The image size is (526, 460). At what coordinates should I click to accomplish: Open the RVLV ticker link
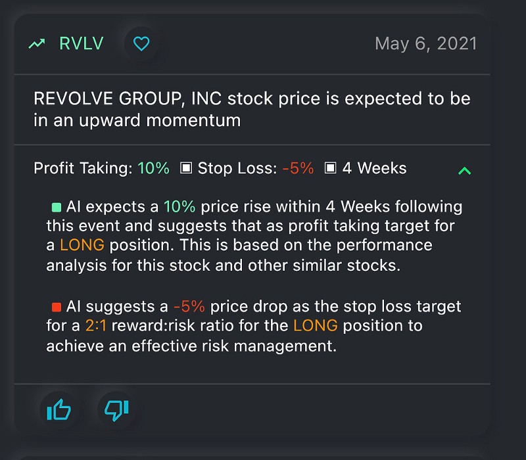click(82, 43)
